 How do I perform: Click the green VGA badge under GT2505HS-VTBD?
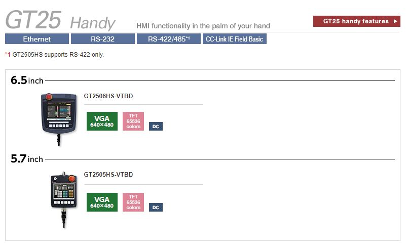click(102, 202)
